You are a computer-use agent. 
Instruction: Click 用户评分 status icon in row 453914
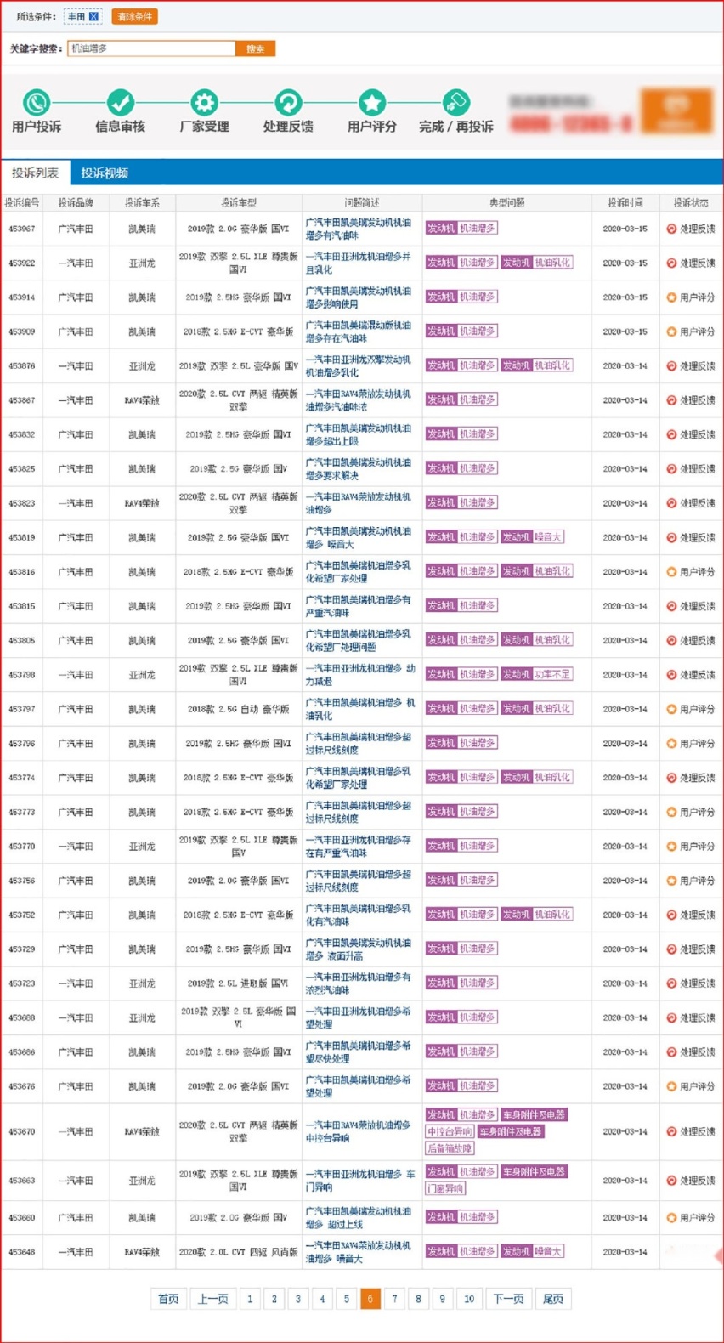671,297
